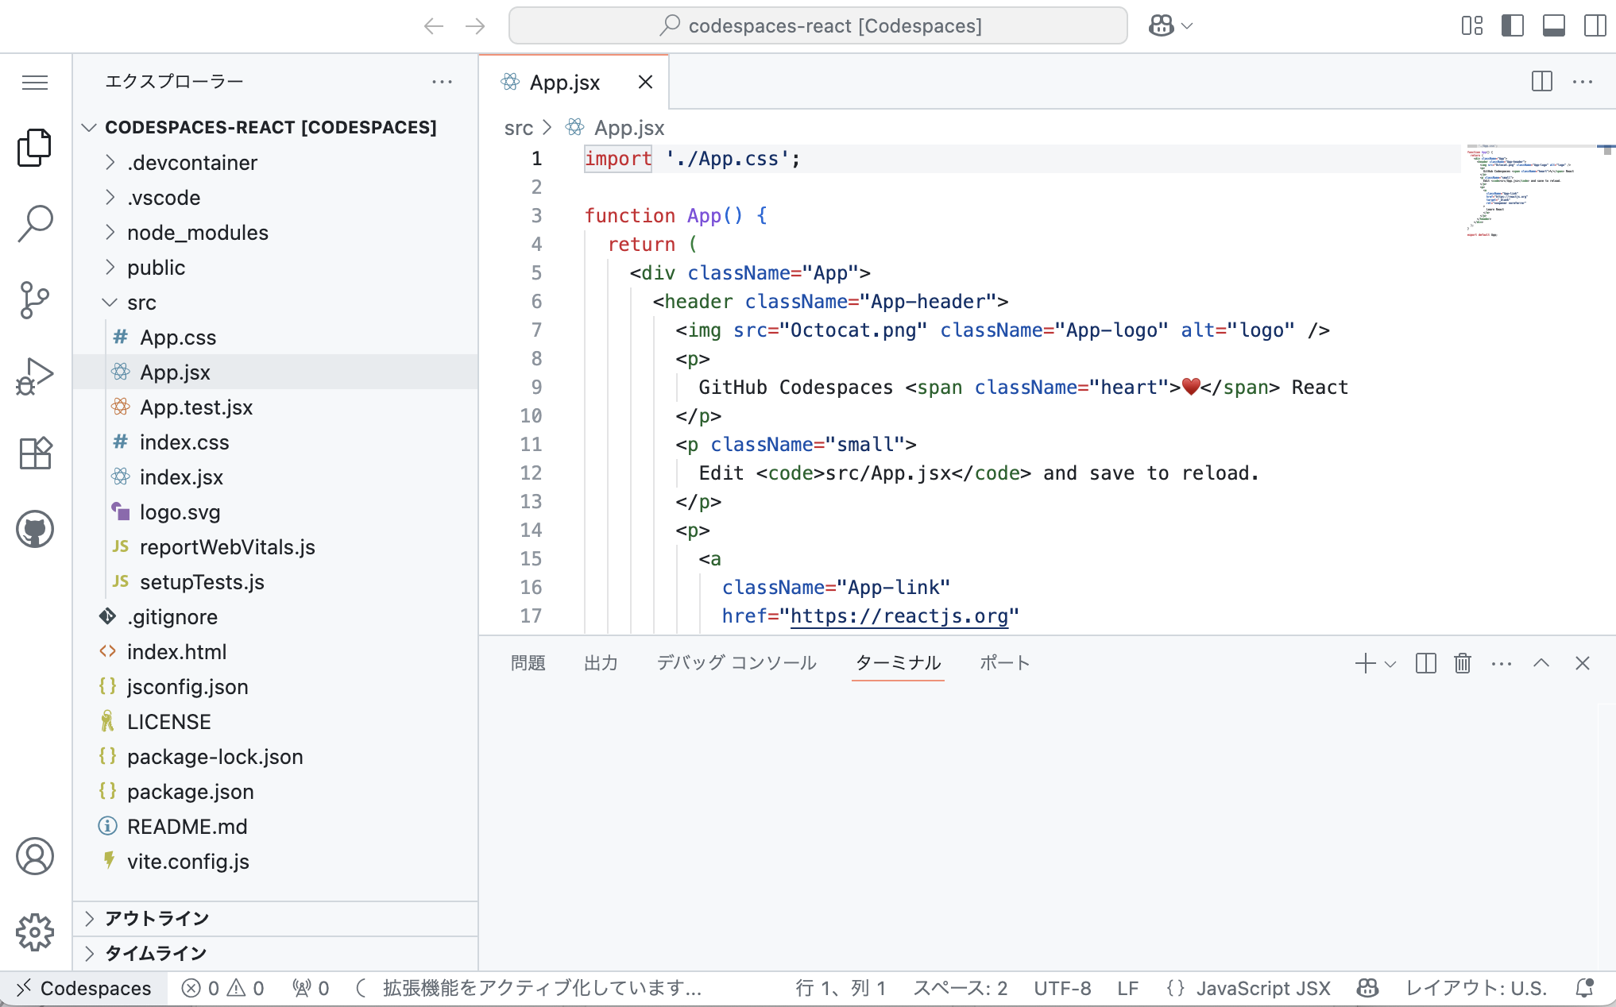The width and height of the screenshot is (1616, 1007).
Task: Open the Source Control view
Action: [x=35, y=300]
